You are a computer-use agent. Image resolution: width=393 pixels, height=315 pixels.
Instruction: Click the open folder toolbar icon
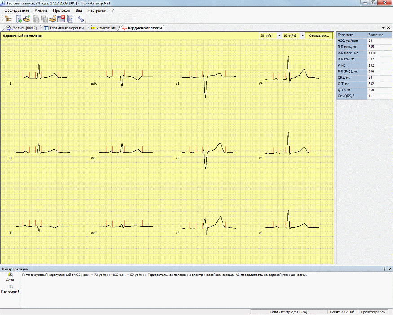[x=27, y=18]
